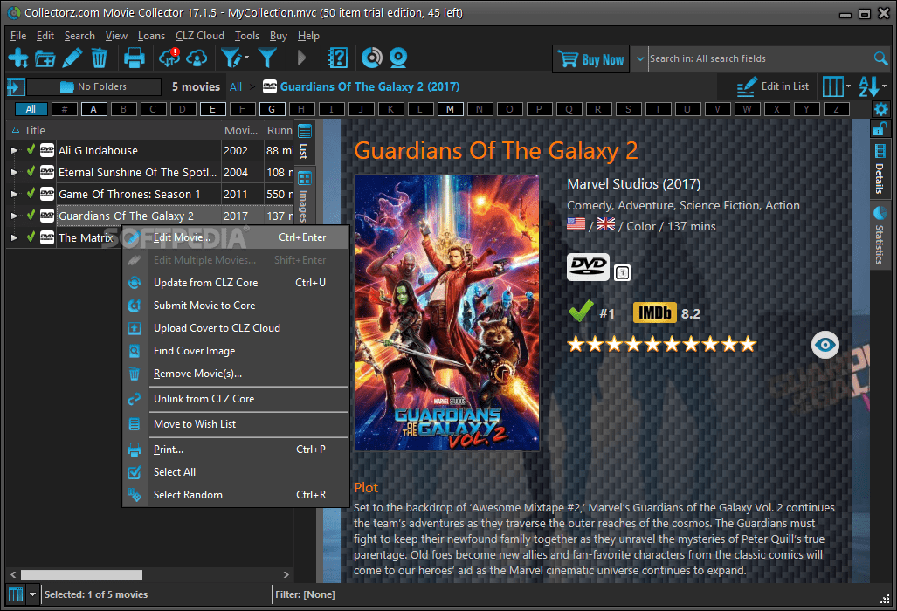Choose Move to Wish List
This screenshot has height=611, width=897.
pyautogui.click(x=236, y=424)
